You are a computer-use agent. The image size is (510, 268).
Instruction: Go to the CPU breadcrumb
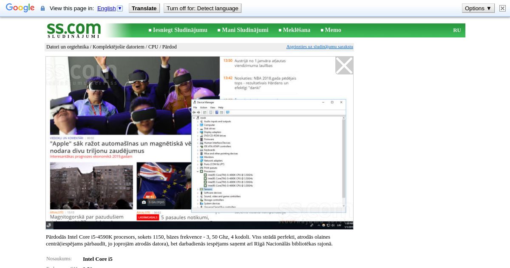coord(153,47)
